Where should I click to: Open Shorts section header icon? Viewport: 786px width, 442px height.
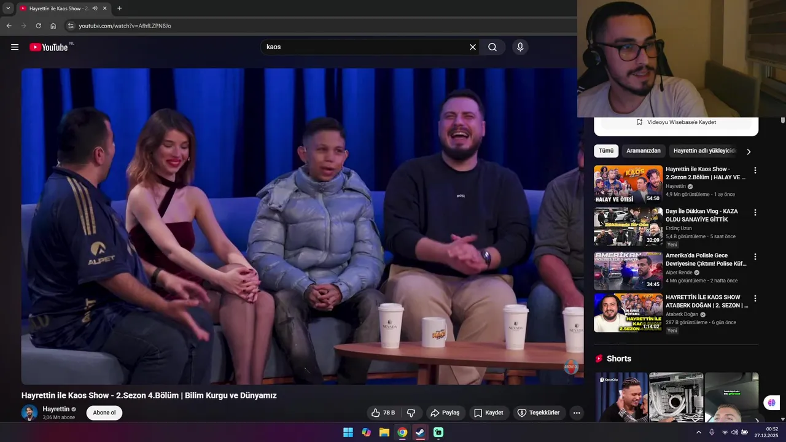(599, 359)
